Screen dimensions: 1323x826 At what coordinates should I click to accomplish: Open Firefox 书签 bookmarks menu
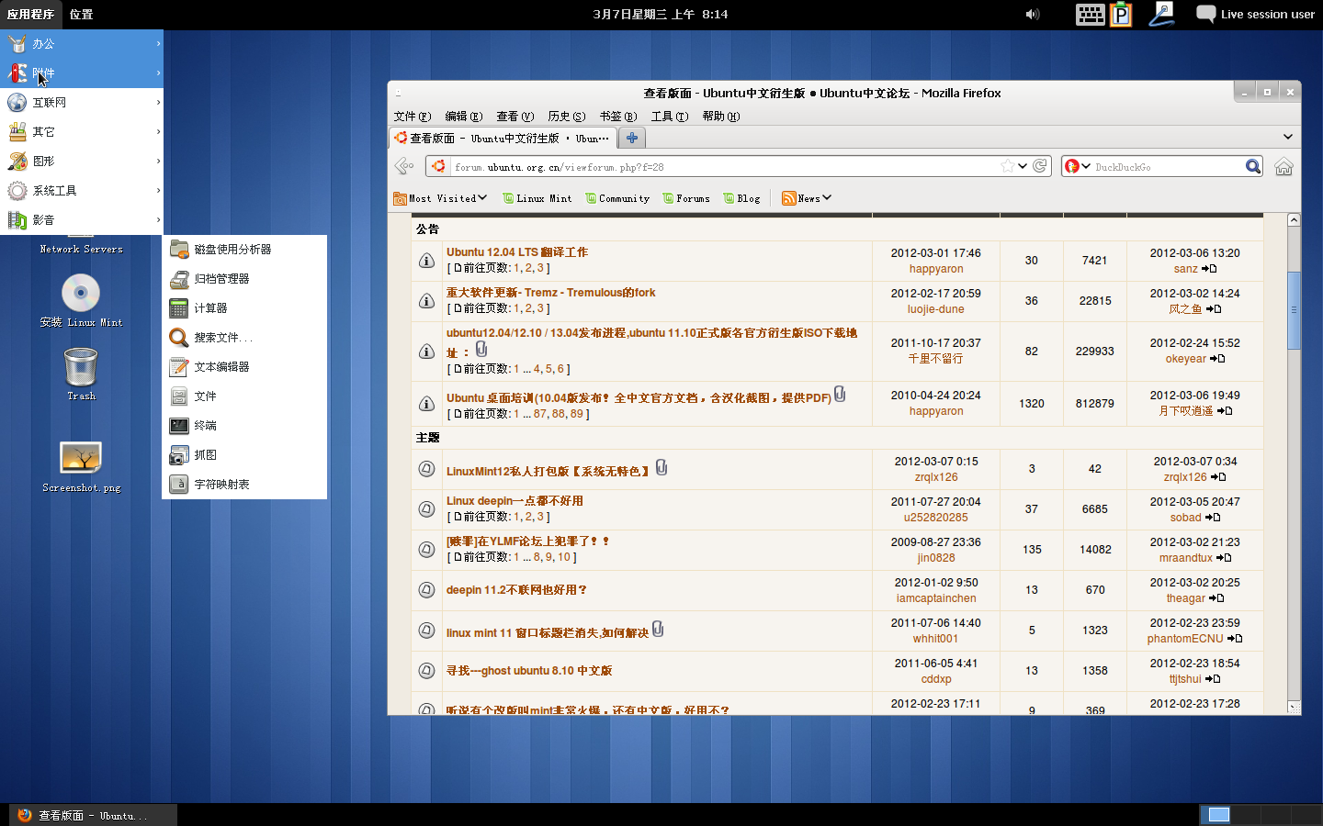click(x=617, y=117)
